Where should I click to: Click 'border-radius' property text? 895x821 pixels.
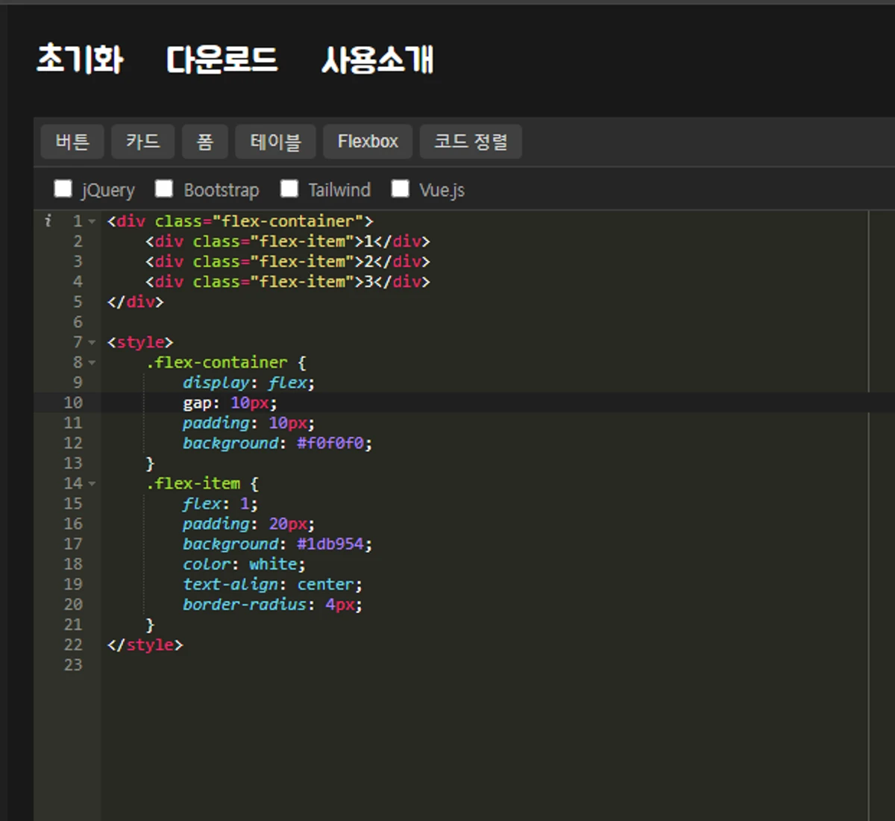(245, 604)
